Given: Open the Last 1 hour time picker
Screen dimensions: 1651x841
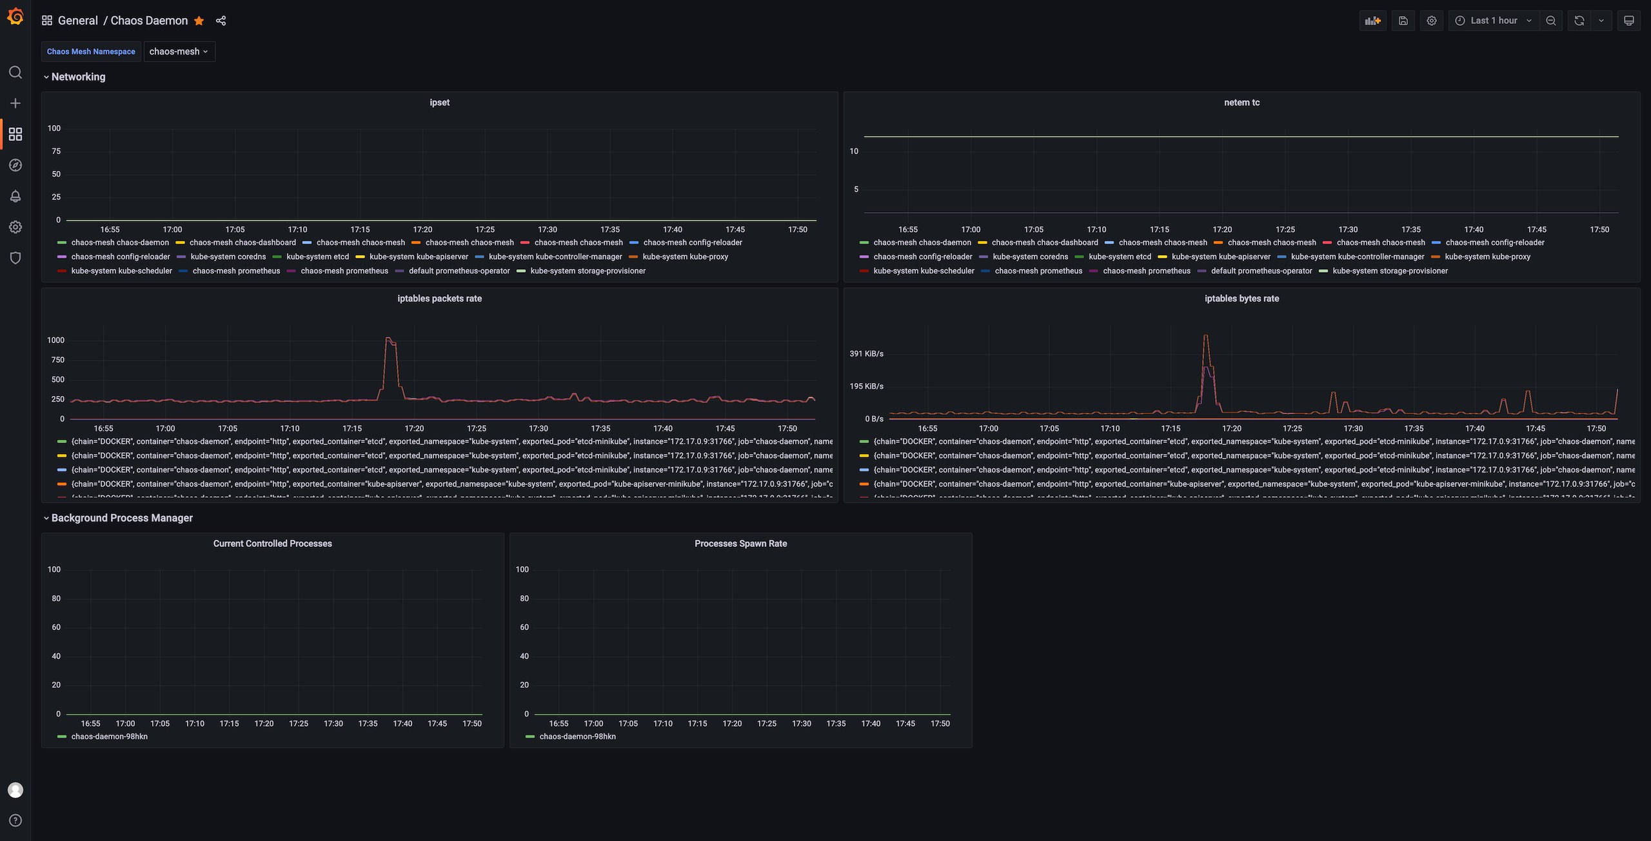Looking at the screenshot, I should click(x=1493, y=21).
